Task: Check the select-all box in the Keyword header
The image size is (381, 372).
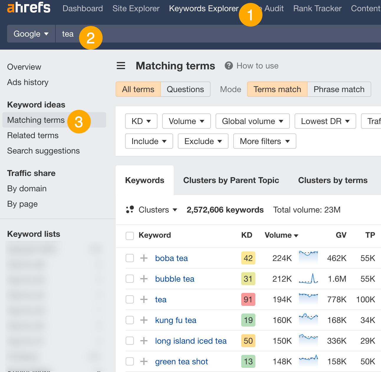Action: pos(130,236)
